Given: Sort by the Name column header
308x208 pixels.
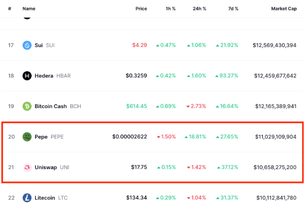Looking at the screenshot, I should tap(29, 9).
